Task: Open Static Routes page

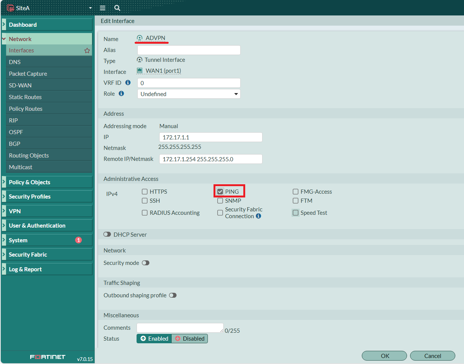Action: coord(49,97)
